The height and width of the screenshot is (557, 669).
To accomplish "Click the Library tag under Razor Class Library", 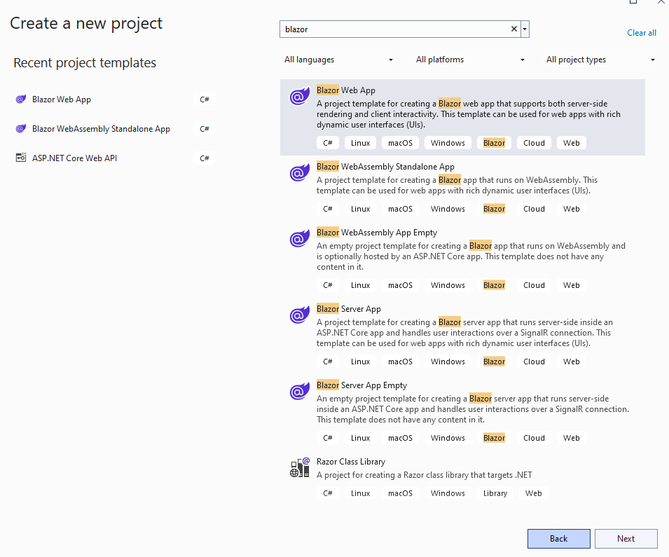I will pos(495,493).
